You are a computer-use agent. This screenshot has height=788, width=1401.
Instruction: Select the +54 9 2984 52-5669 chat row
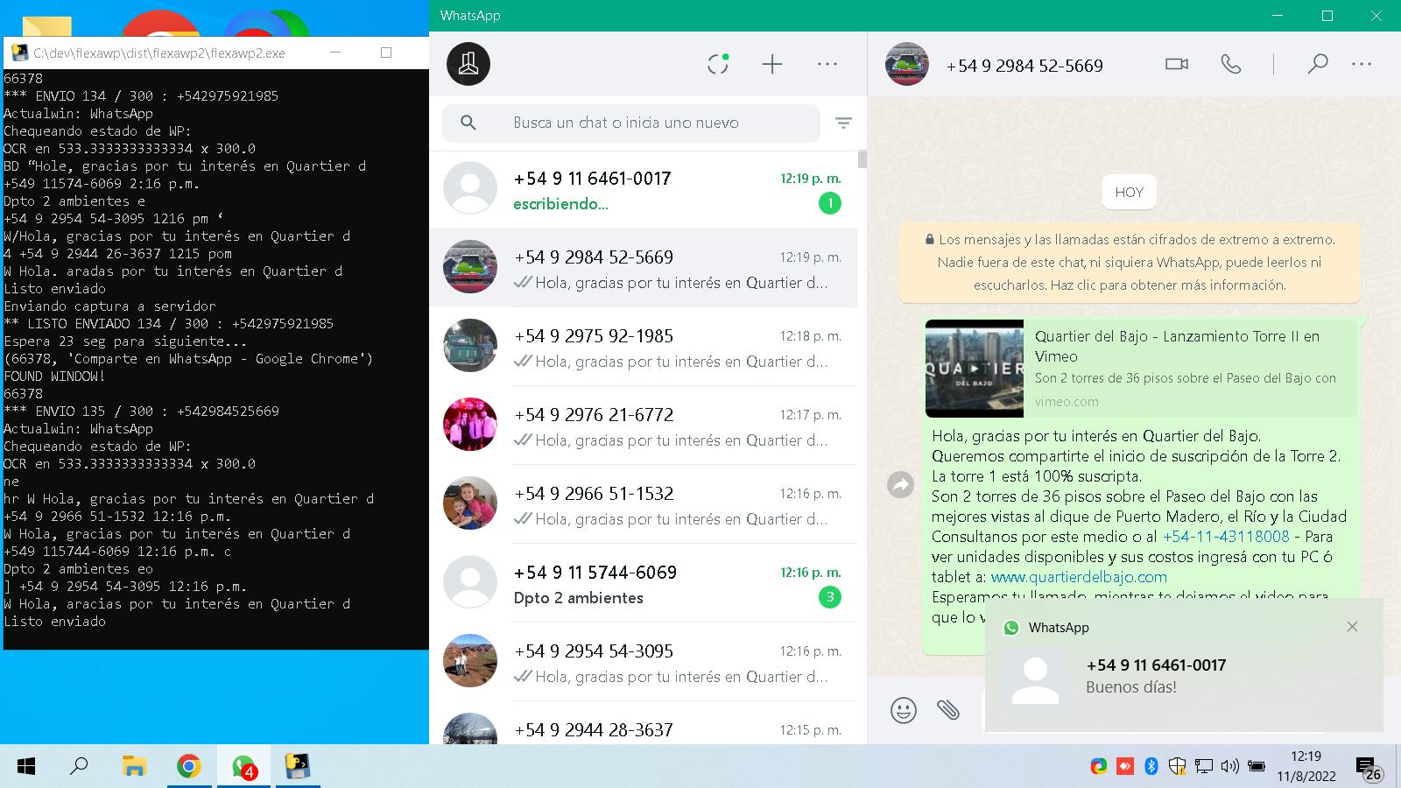(644, 268)
